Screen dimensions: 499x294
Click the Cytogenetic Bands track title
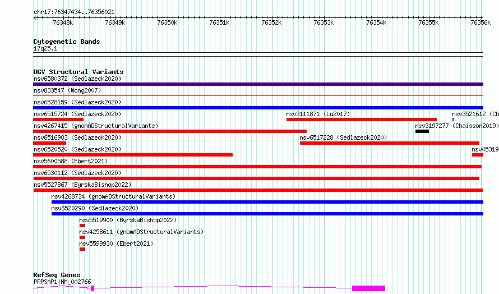click(x=67, y=42)
